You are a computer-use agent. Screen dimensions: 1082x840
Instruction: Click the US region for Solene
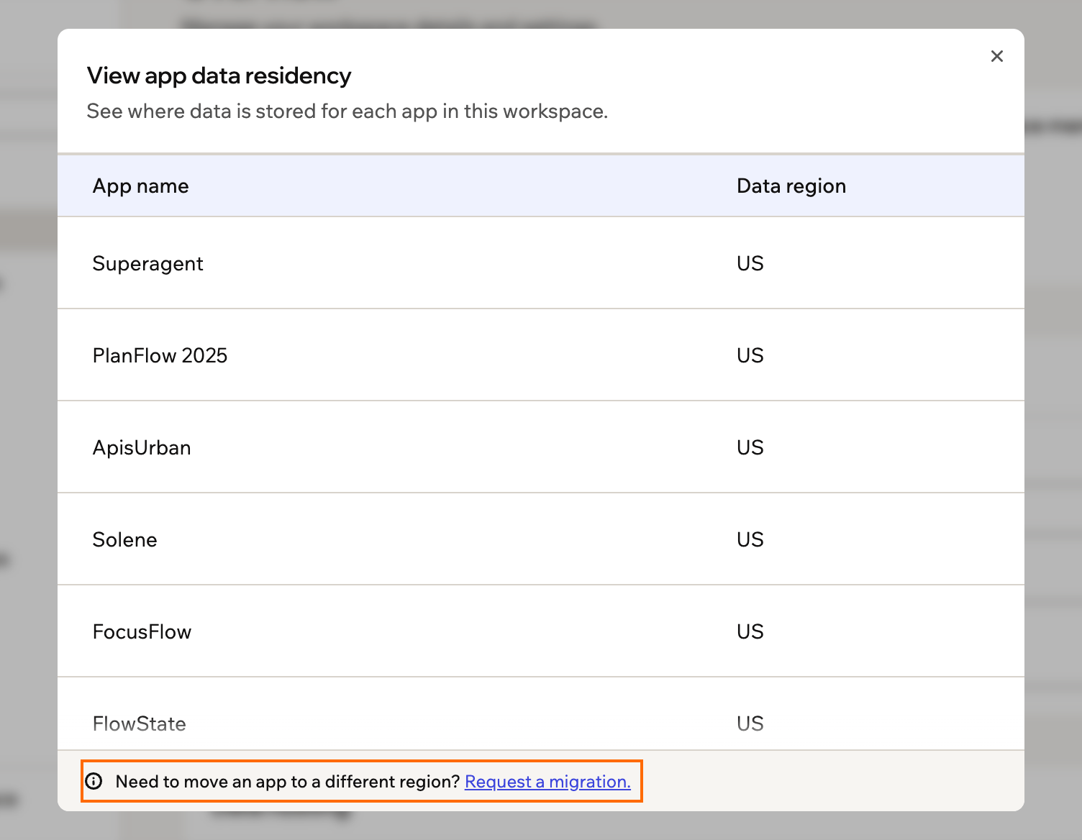750,539
